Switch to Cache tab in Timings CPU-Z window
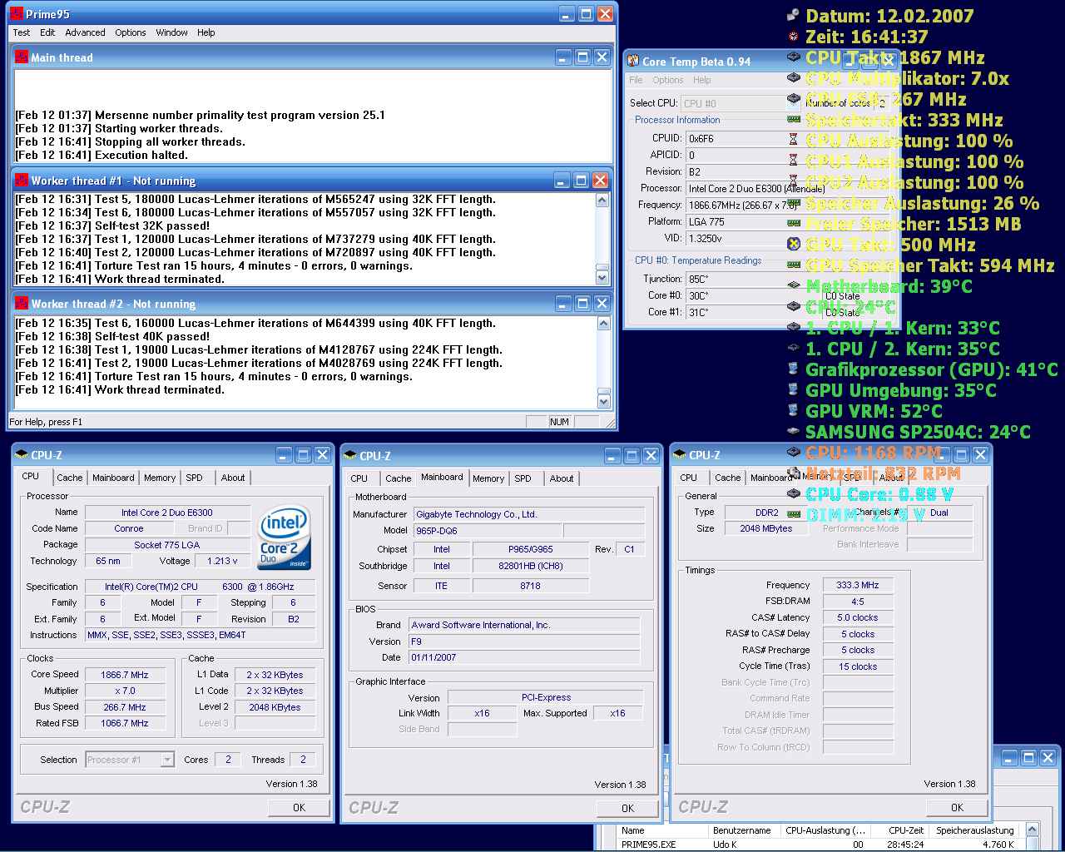Screen dimensions: 1065x852 [728, 478]
